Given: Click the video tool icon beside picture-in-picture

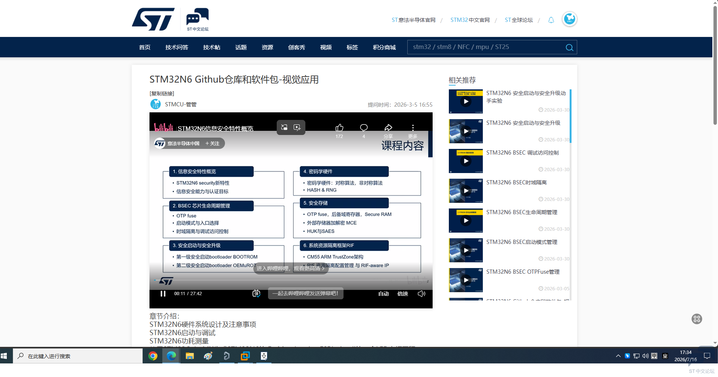Looking at the screenshot, I should pyautogui.click(x=297, y=127).
